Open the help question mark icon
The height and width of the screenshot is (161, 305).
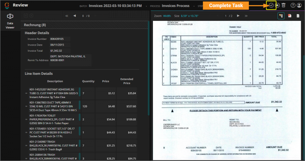[x=293, y=5]
